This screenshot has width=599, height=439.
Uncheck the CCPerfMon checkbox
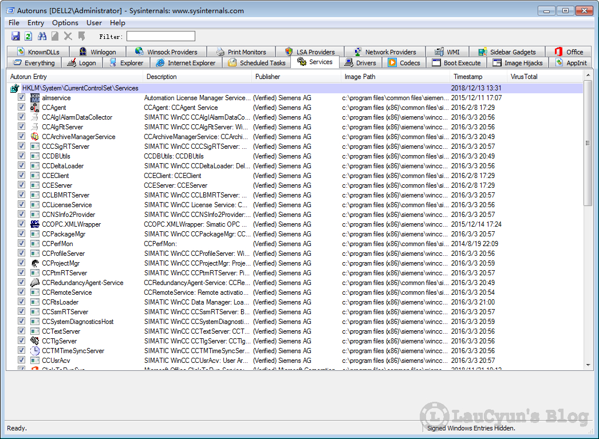[21, 244]
